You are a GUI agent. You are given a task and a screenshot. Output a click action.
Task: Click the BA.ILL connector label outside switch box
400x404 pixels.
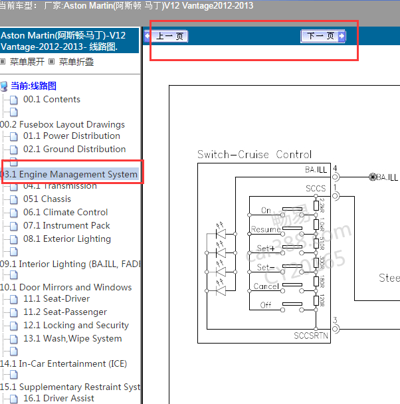coord(387,177)
